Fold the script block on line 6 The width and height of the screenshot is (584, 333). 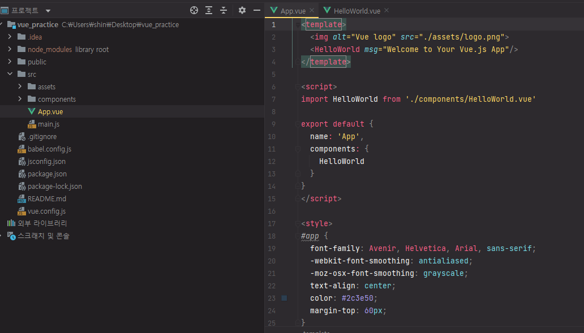pyautogui.click(x=298, y=87)
